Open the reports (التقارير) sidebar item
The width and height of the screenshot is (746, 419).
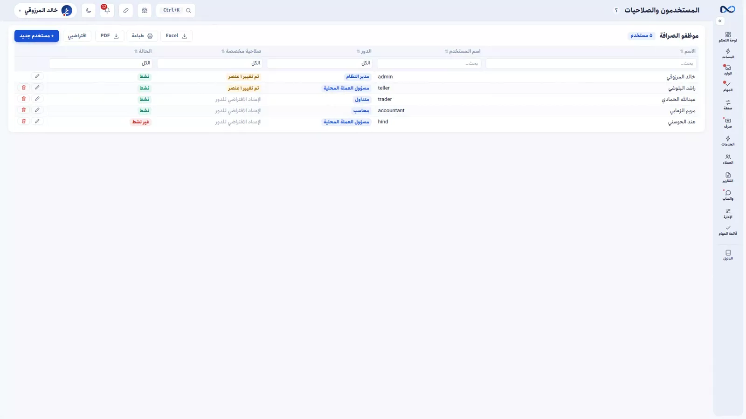coord(728,177)
